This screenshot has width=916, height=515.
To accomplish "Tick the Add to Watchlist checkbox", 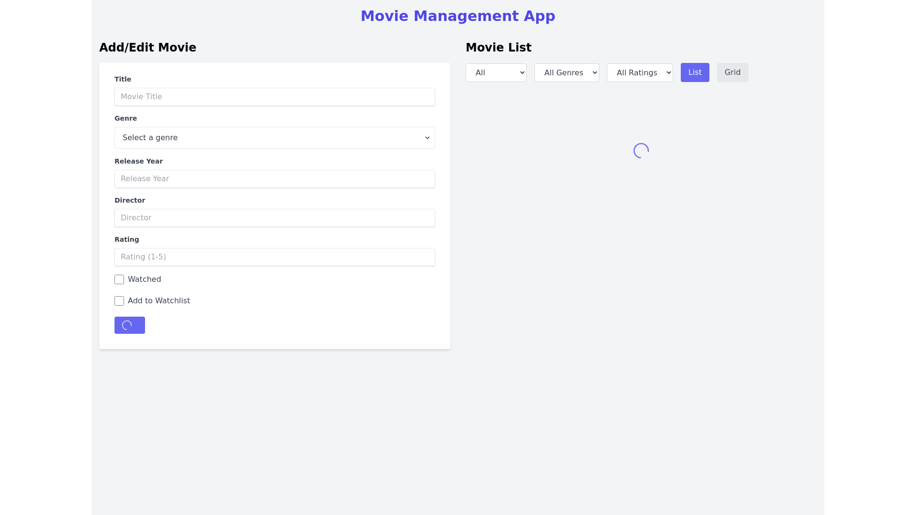I will [119, 301].
